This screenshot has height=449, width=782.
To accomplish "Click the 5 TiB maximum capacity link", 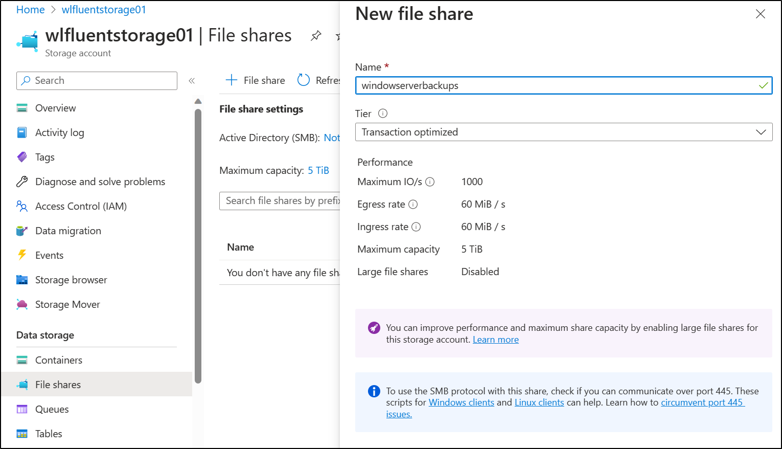I will (318, 170).
